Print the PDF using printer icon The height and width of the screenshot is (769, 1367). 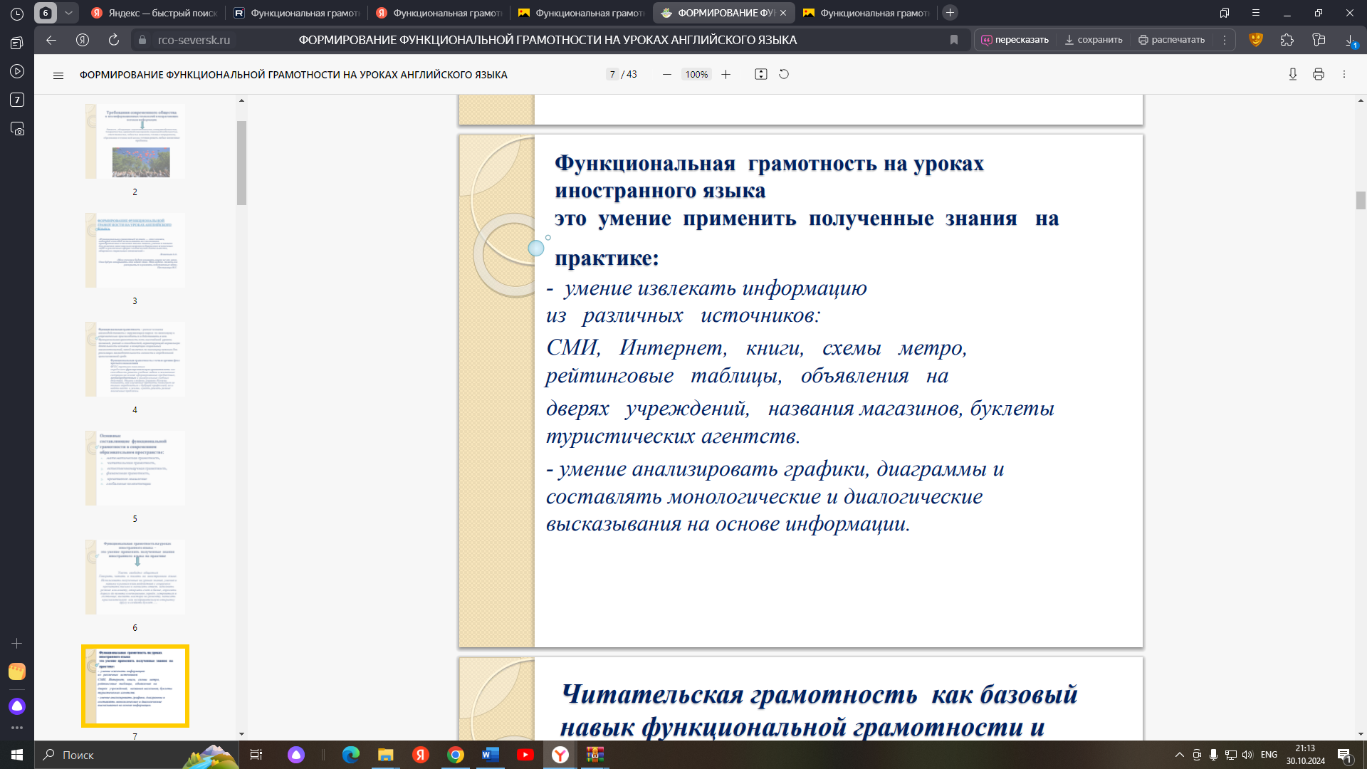[x=1318, y=75]
